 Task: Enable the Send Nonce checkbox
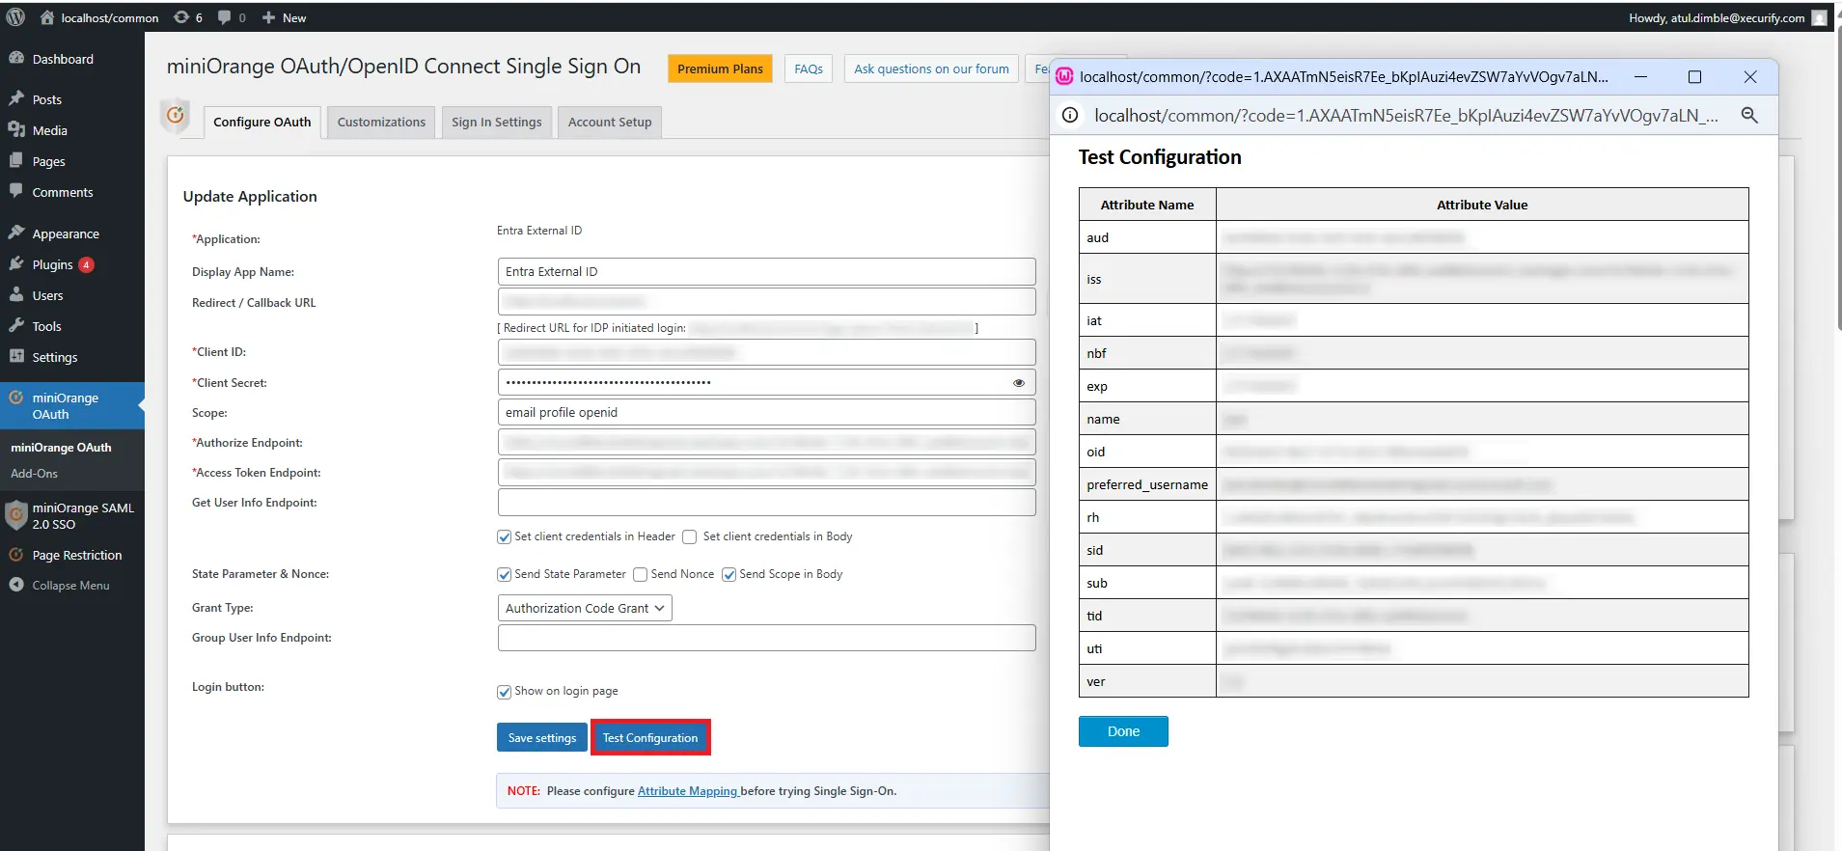tap(640, 575)
